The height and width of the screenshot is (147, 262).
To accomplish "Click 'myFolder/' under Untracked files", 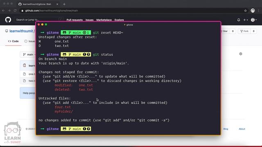I will point(64,111).
